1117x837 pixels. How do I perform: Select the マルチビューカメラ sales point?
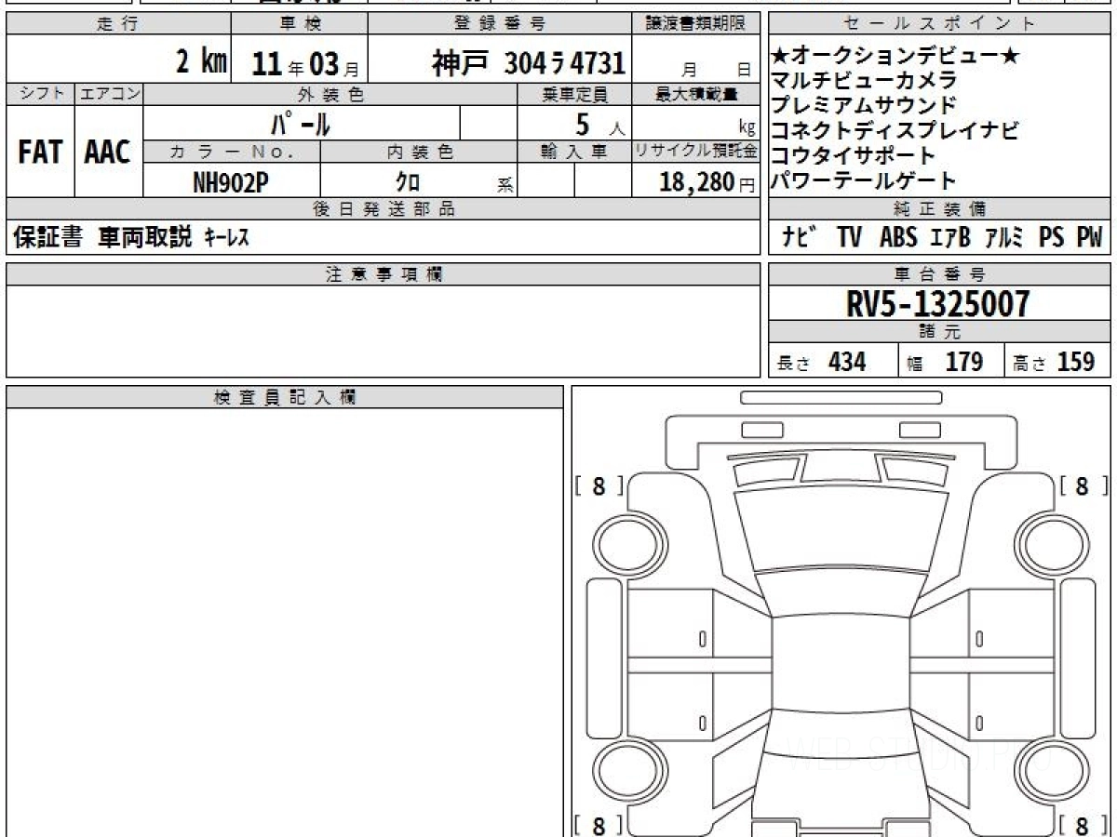pyautogui.click(x=864, y=81)
